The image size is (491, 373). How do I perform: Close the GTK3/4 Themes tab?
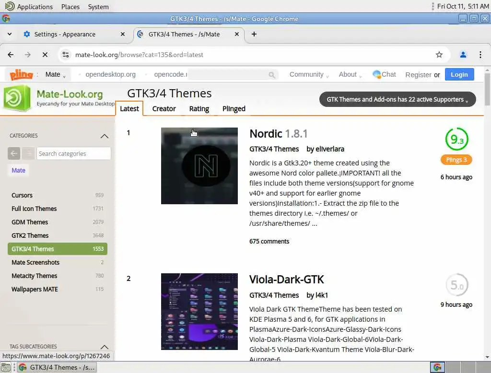coord(237,34)
